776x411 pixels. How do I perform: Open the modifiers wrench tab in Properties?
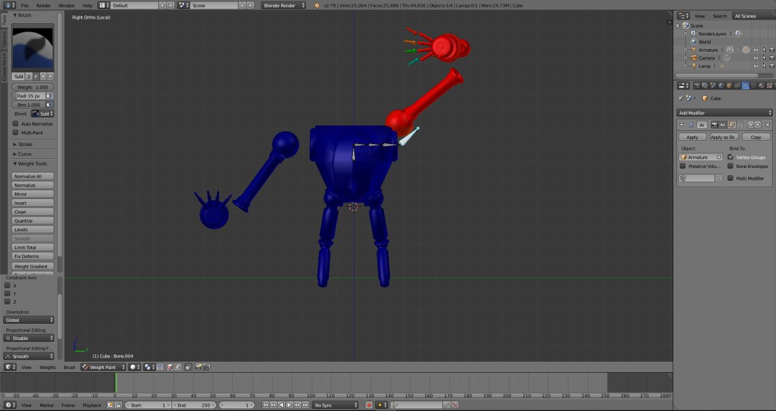pyautogui.click(x=746, y=85)
